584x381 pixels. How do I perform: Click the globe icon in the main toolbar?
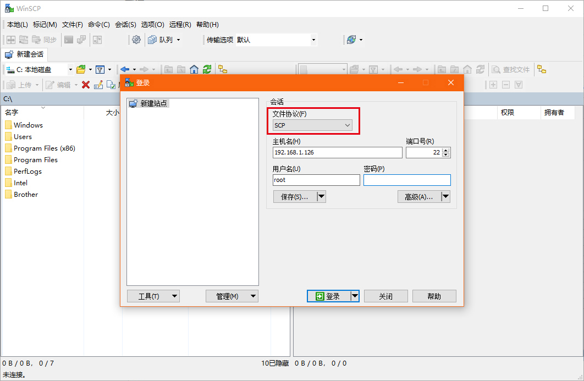[351, 40]
